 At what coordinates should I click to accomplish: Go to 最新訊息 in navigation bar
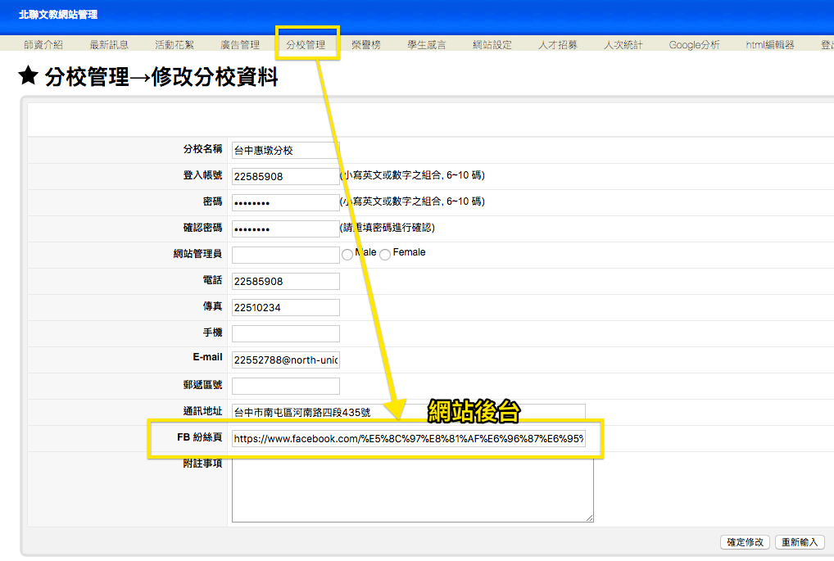(x=109, y=45)
